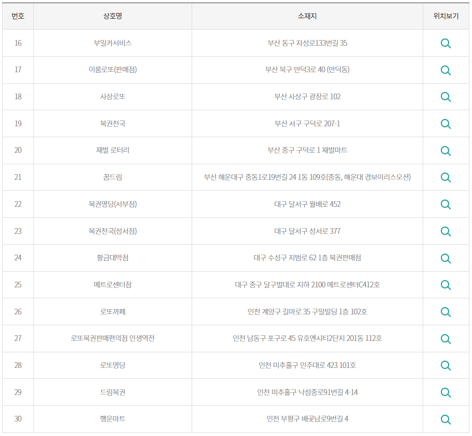Click store name 드림복권
Image resolution: width=472 pixels, height=436 pixels.
pyautogui.click(x=113, y=392)
